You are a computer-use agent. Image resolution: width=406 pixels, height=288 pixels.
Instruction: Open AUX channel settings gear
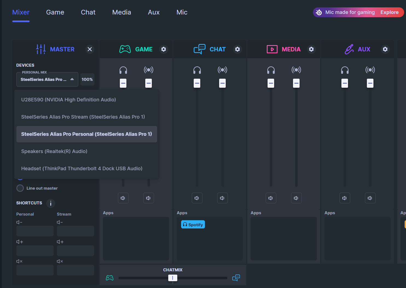point(385,49)
